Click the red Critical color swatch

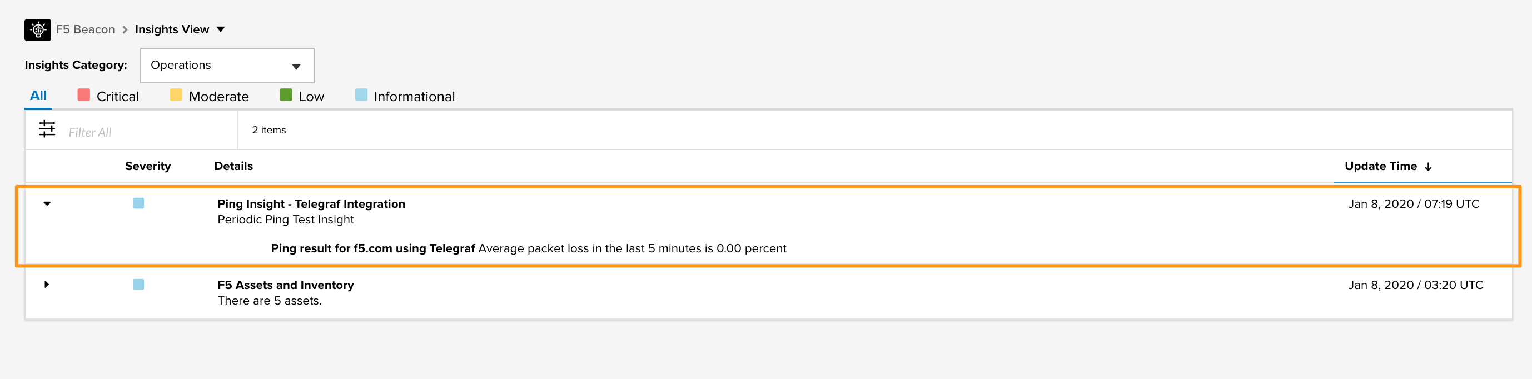pos(84,94)
